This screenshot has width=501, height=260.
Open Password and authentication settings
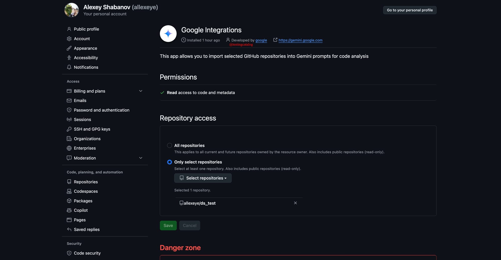click(x=101, y=110)
